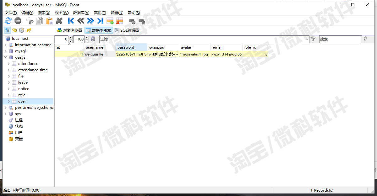Collapse the oasys database node
The width and height of the screenshot is (377, 196).
click(x=5, y=57)
